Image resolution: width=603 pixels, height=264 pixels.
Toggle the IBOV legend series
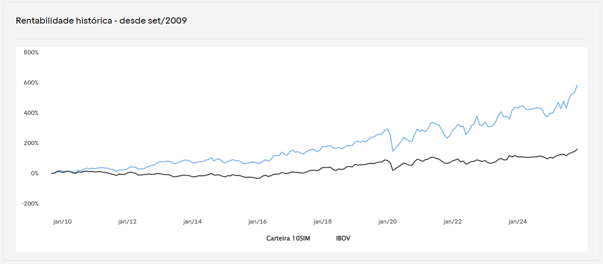coord(343,238)
